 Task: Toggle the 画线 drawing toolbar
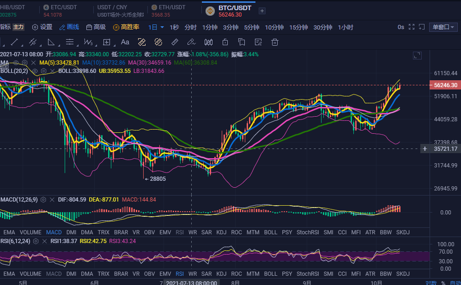tap(69, 27)
